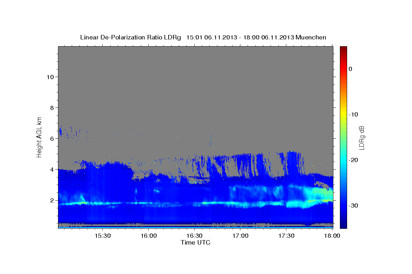Click the colorbar value -20

point(353,160)
